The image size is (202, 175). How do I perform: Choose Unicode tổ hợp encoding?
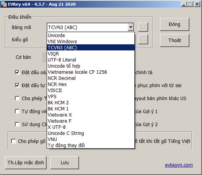coord(91,66)
